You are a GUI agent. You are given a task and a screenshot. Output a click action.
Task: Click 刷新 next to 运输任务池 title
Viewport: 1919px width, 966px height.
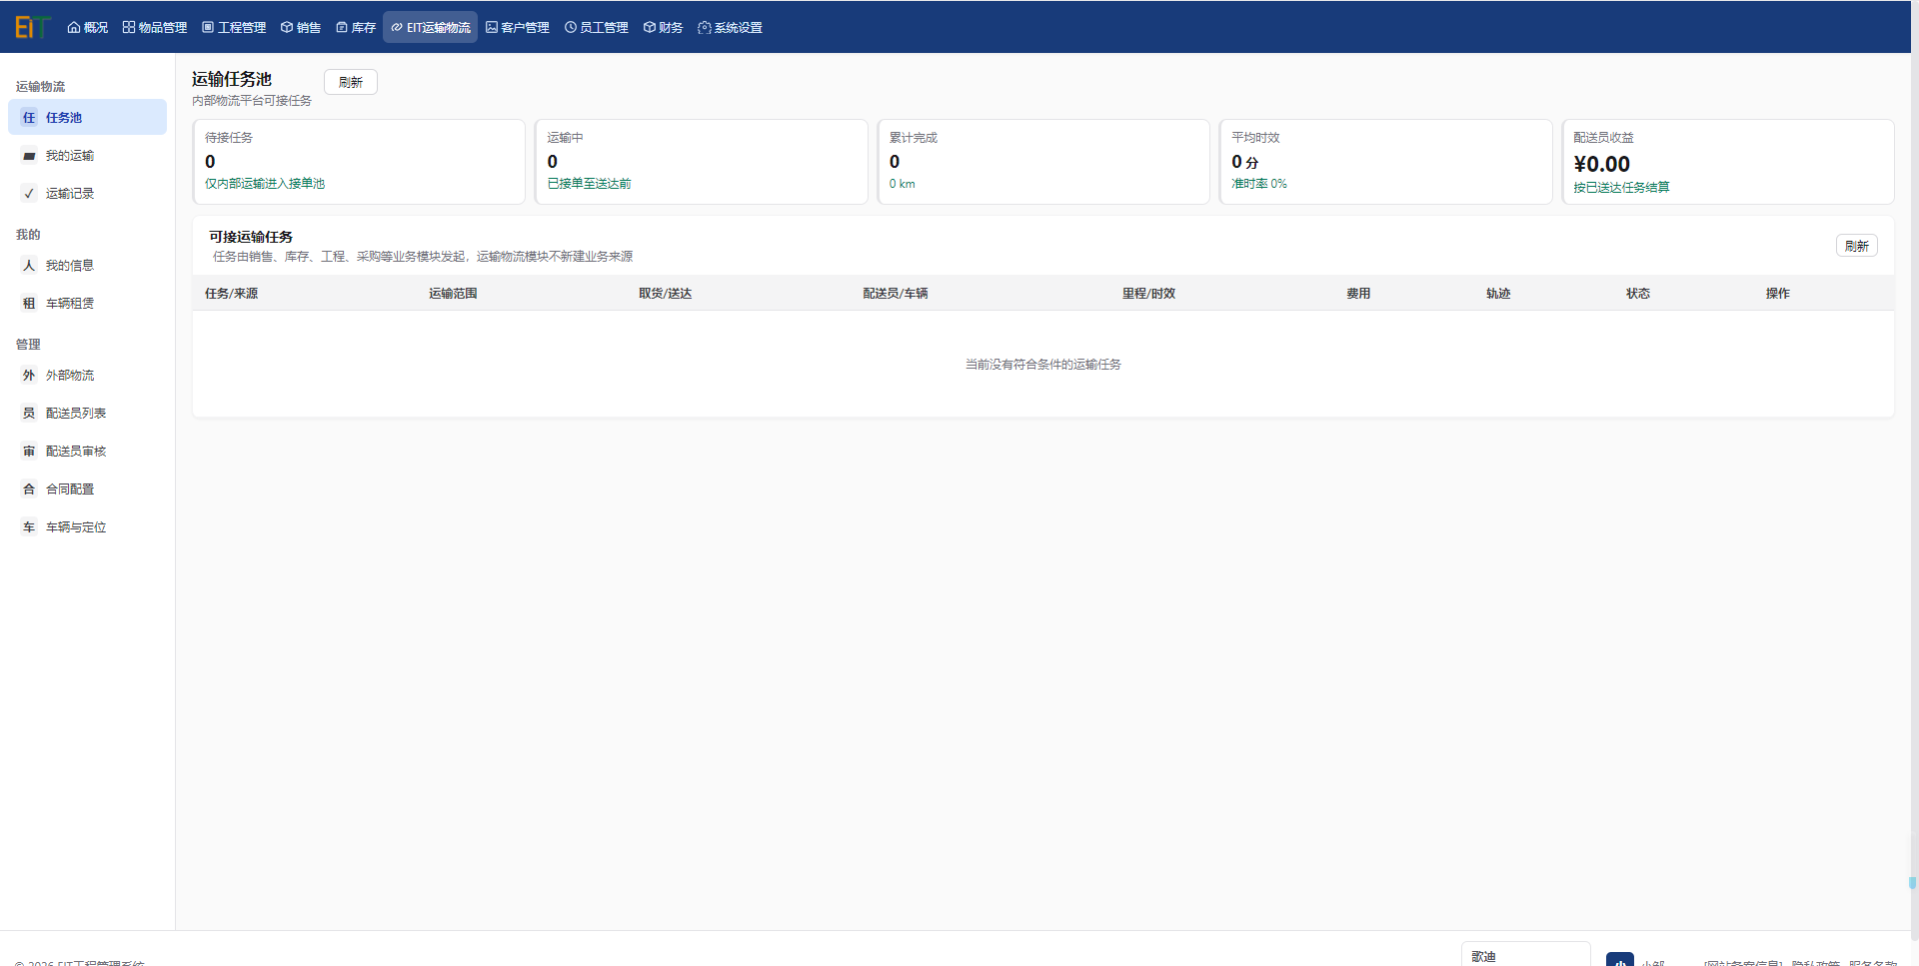pyautogui.click(x=351, y=82)
